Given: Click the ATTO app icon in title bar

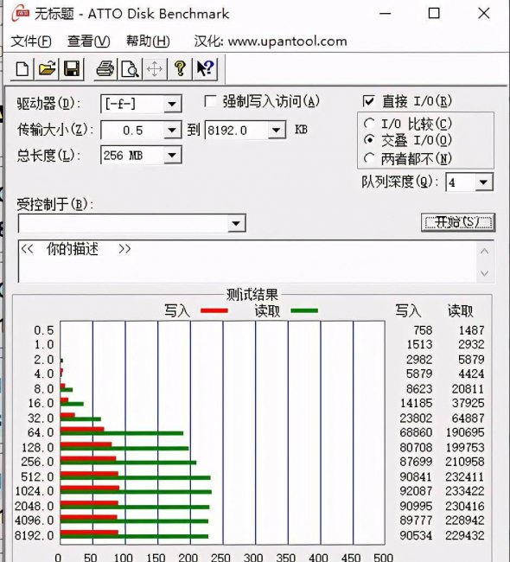Looking at the screenshot, I should [x=21, y=14].
